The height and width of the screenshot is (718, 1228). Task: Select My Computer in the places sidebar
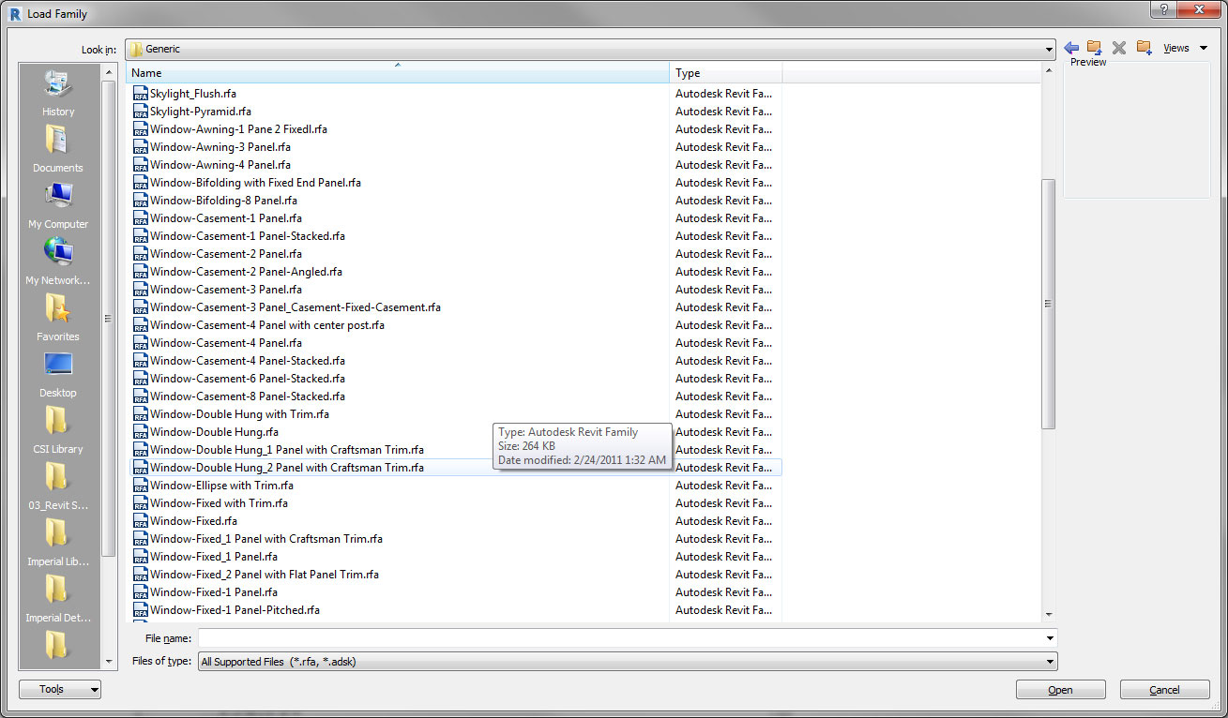(58, 207)
